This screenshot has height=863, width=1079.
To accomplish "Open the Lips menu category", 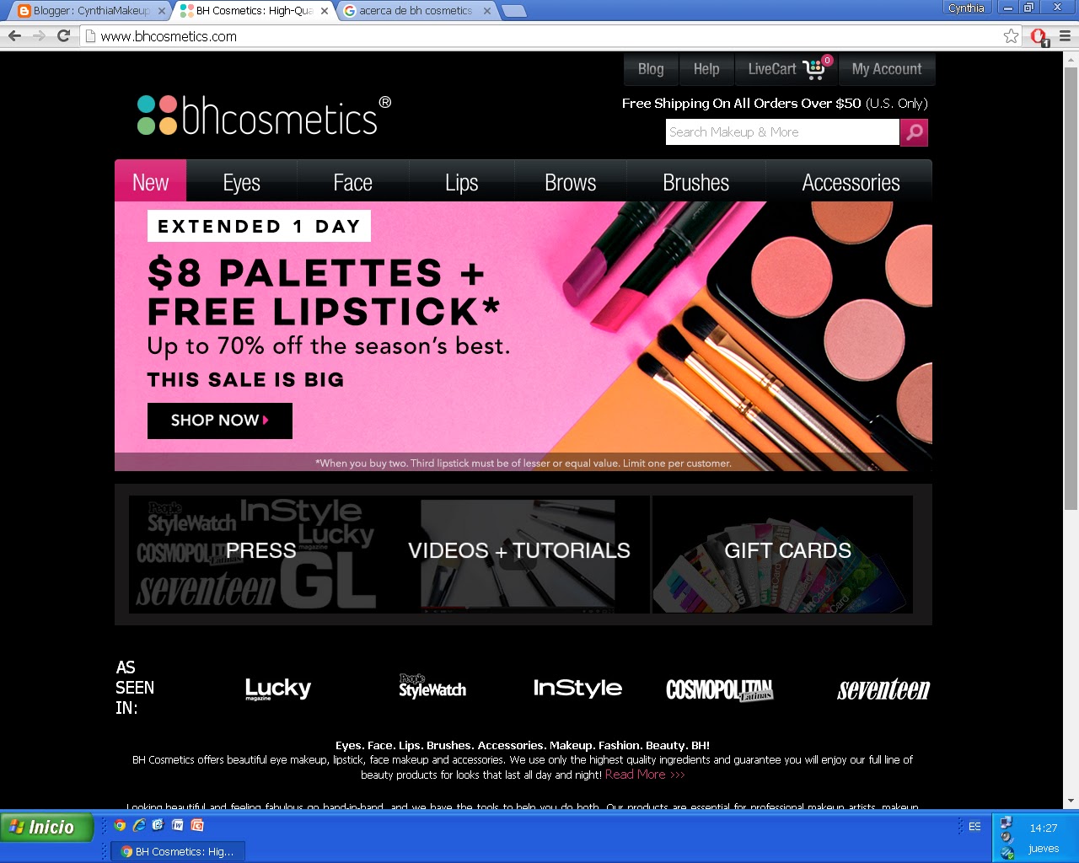I will (x=462, y=182).
